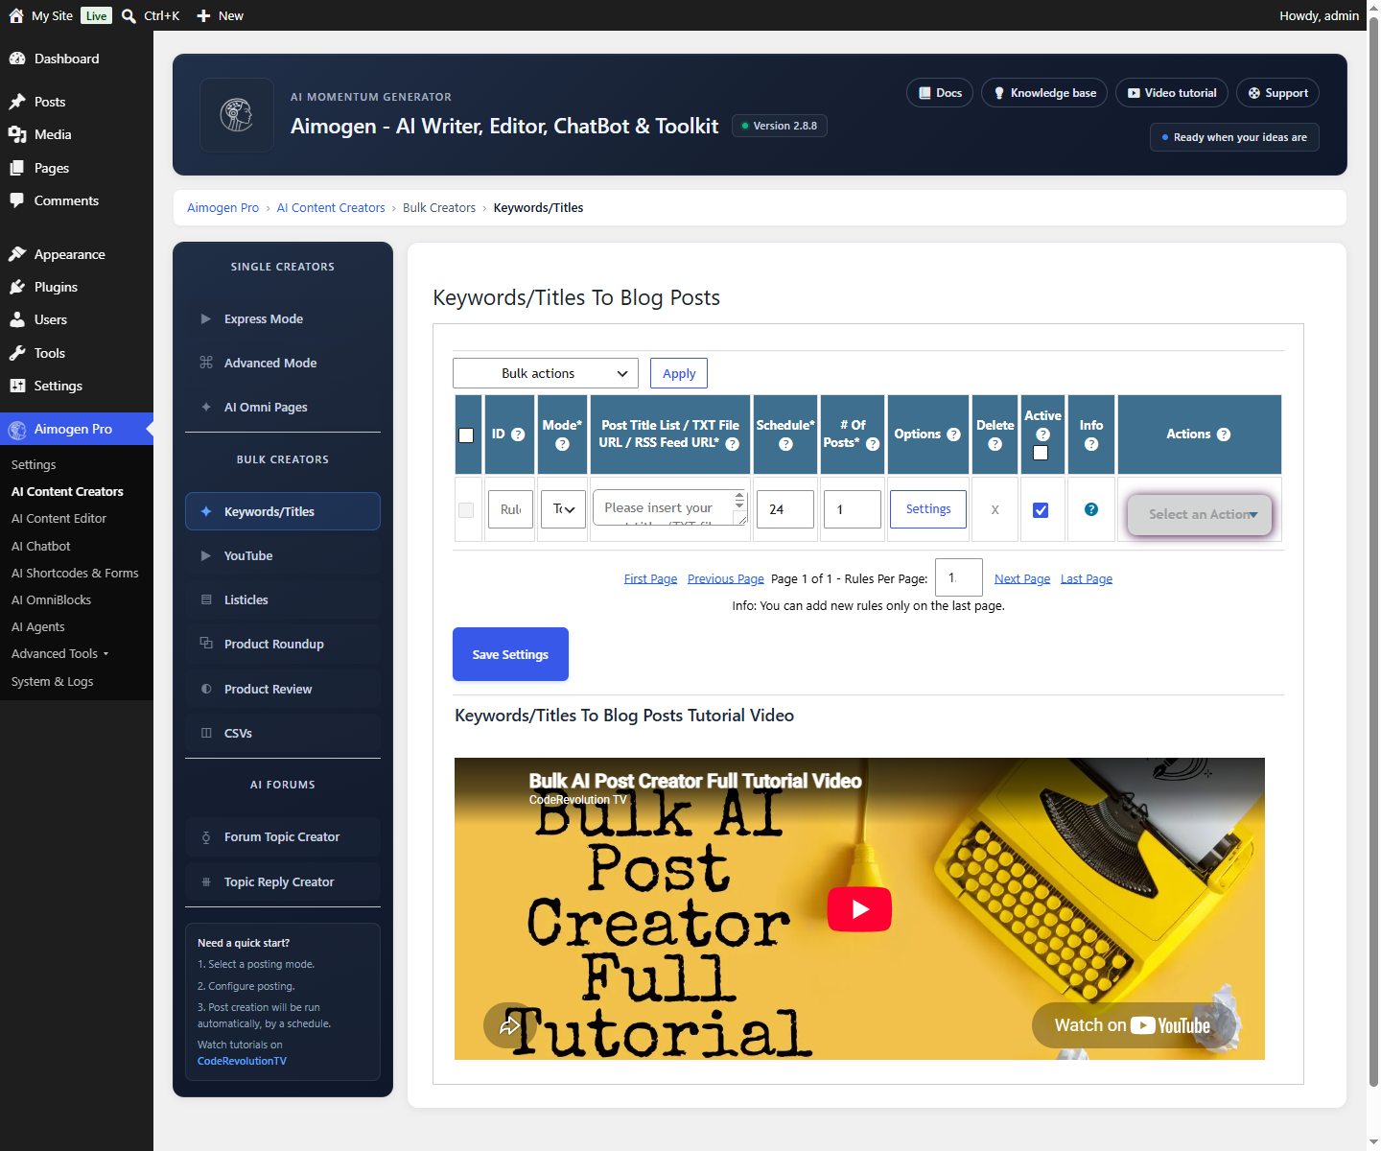
Task: Open Express Mode in Single Creators
Action: coord(283,318)
